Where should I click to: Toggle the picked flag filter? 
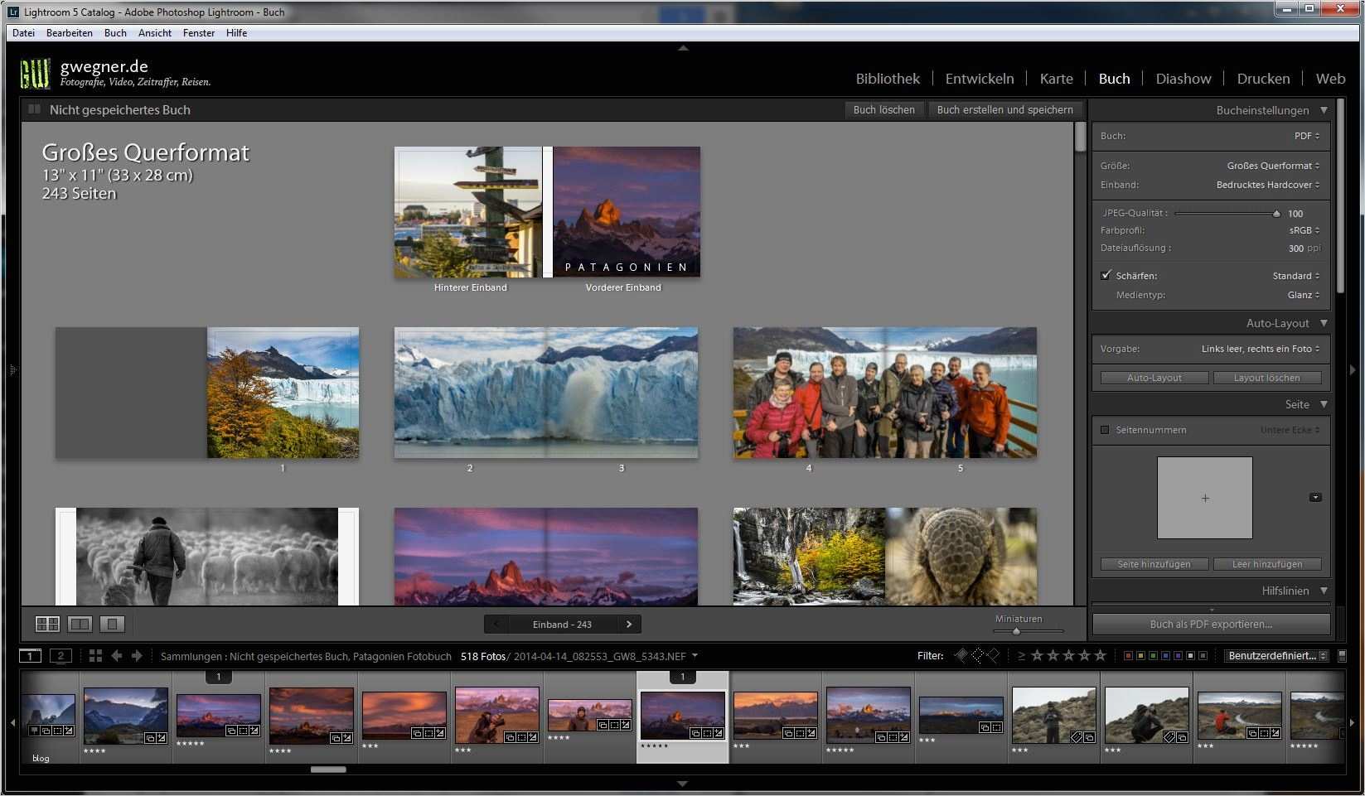(961, 655)
